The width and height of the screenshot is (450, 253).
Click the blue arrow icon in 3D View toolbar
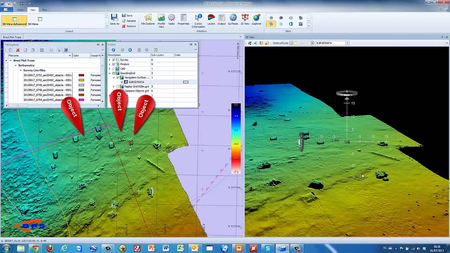(x=256, y=43)
